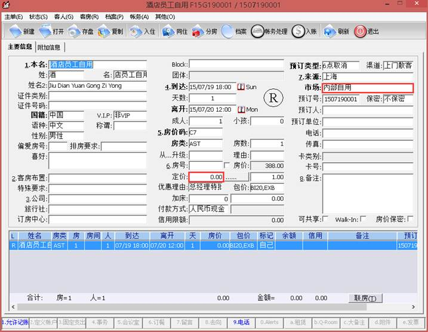The width and height of the screenshot is (428, 332).
Task: Click the 来源 field showing 上海
Action: click(368, 76)
